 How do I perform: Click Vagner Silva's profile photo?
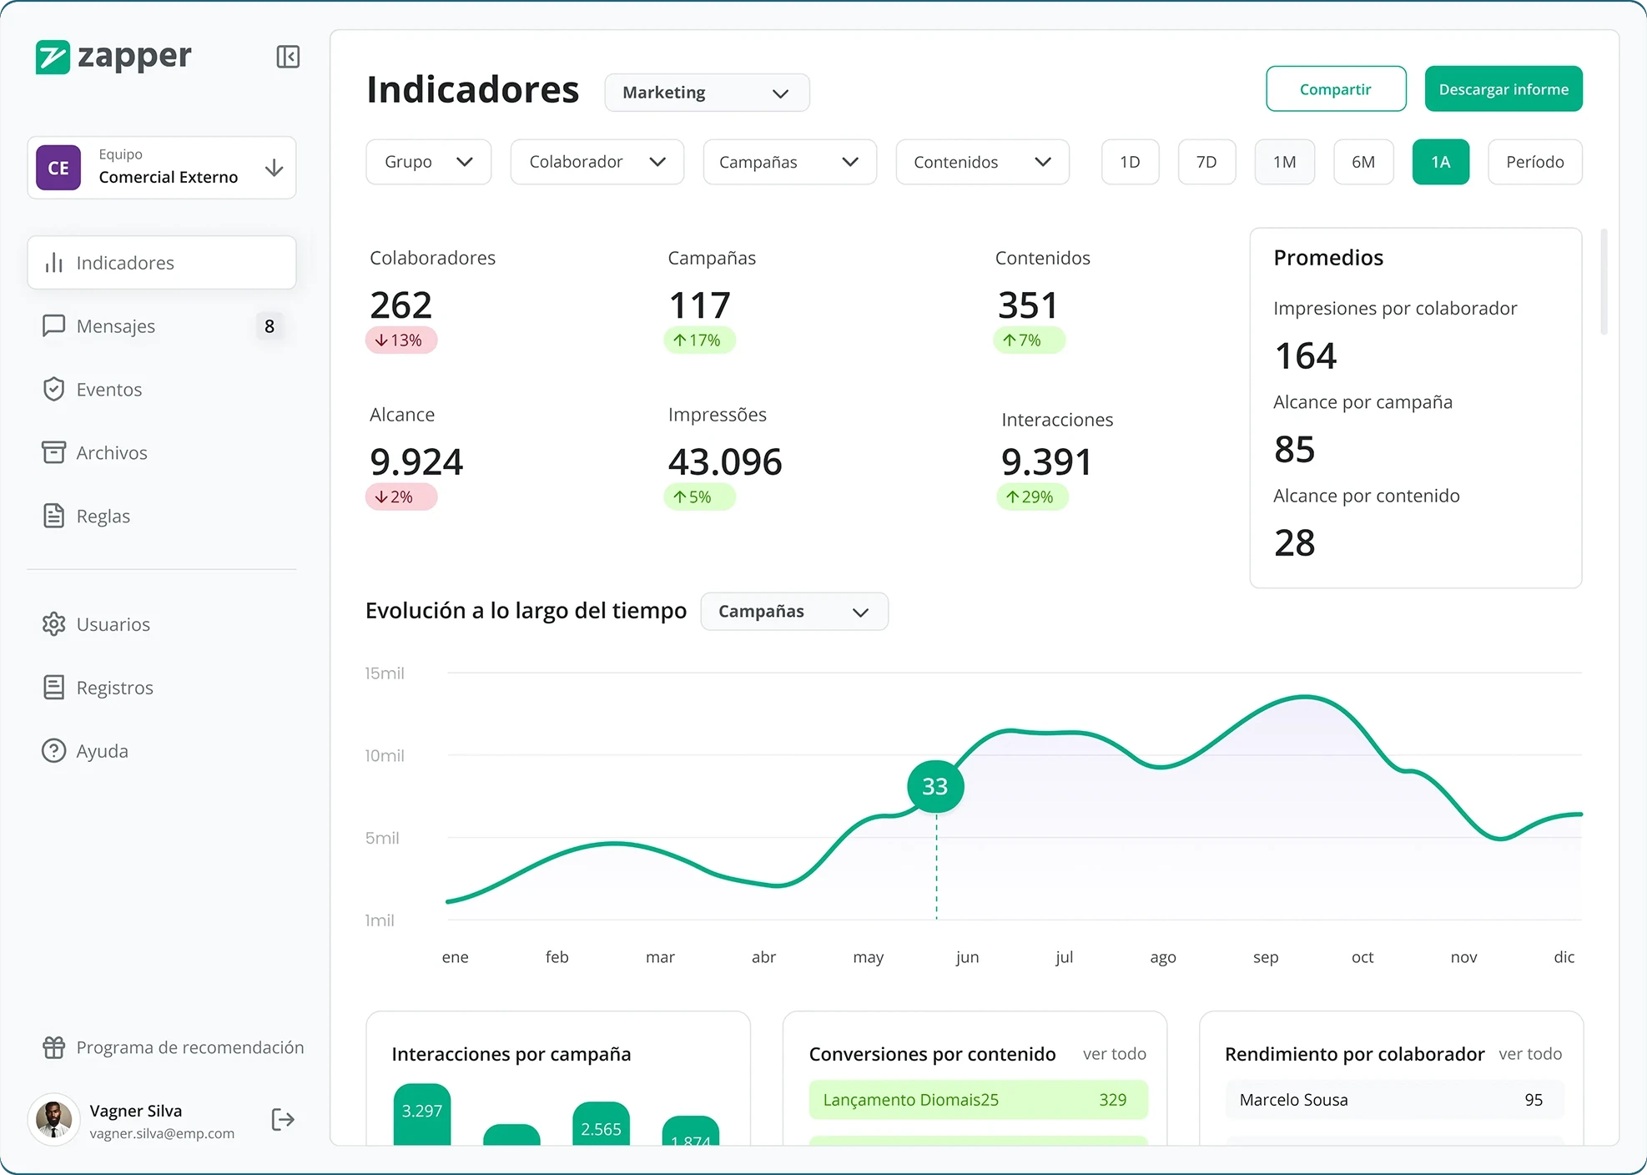click(x=54, y=1120)
